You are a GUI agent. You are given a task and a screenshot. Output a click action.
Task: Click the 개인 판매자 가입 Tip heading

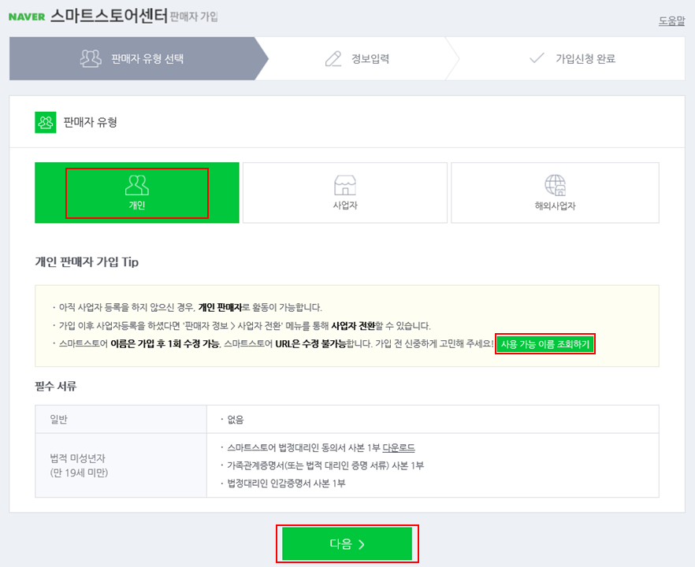pos(87,261)
